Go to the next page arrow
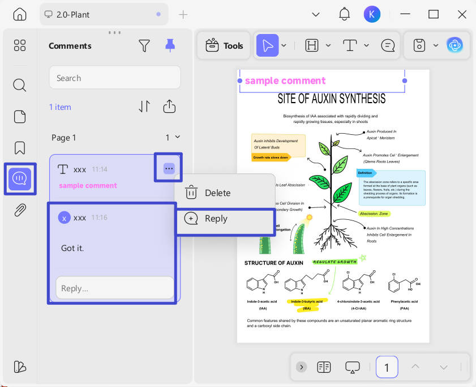Screen dimensions: 476x387 point(444,368)
